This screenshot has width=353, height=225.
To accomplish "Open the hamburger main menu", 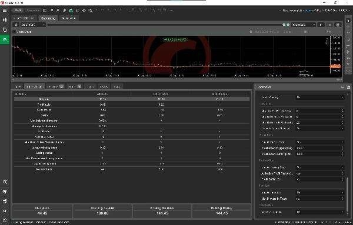I will (5, 10).
